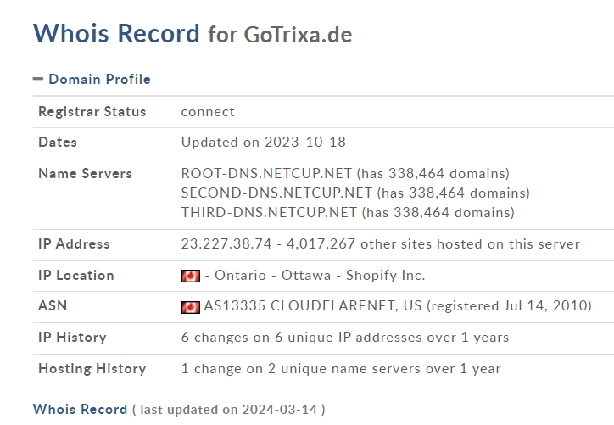Click the Canada flag in IP Location row
Viewport: 614px width, 425px height.
pos(191,276)
